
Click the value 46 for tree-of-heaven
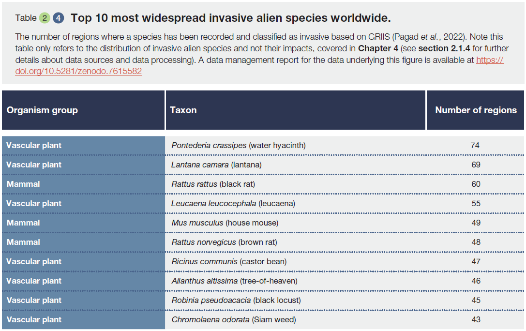476,281
